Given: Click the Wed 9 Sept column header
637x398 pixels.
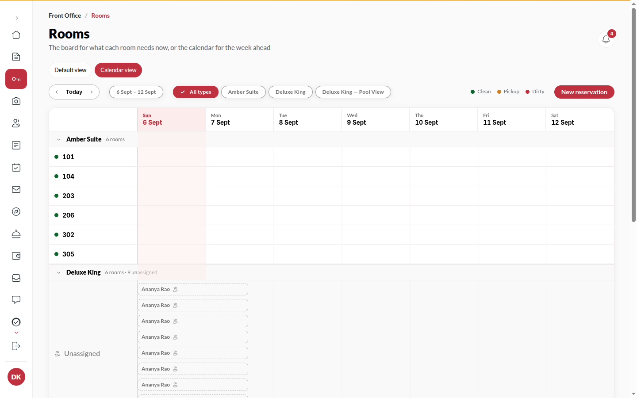Looking at the screenshot, I should tap(376, 119).
